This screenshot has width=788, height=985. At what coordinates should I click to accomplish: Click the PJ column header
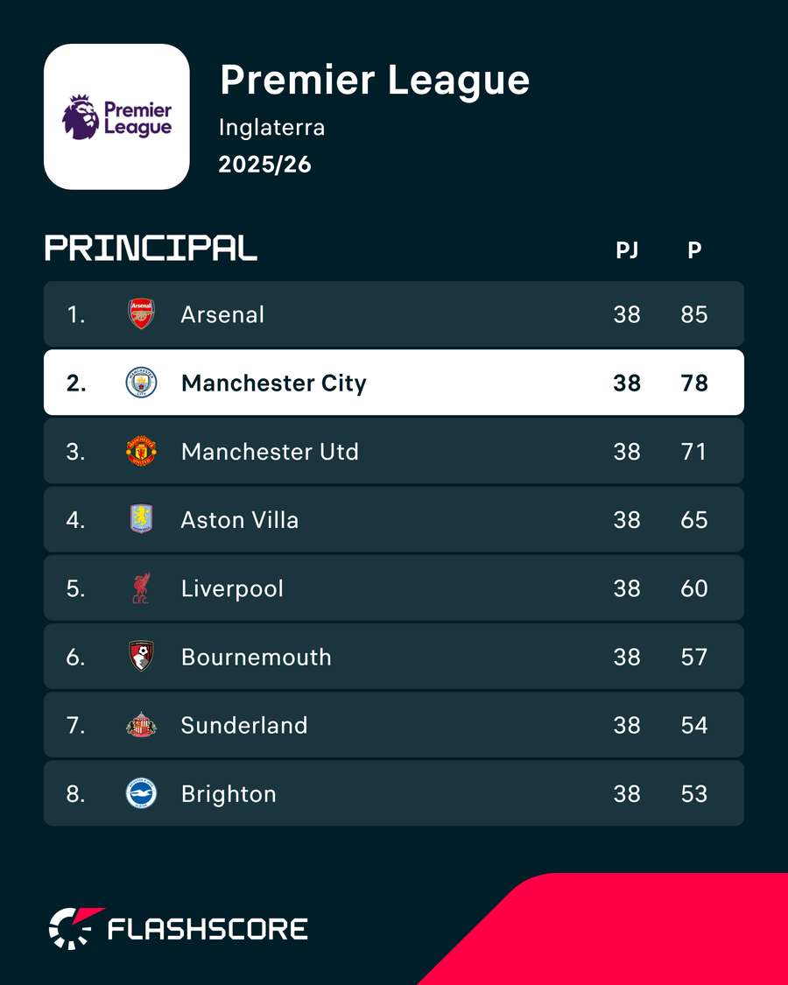[627, 250]
